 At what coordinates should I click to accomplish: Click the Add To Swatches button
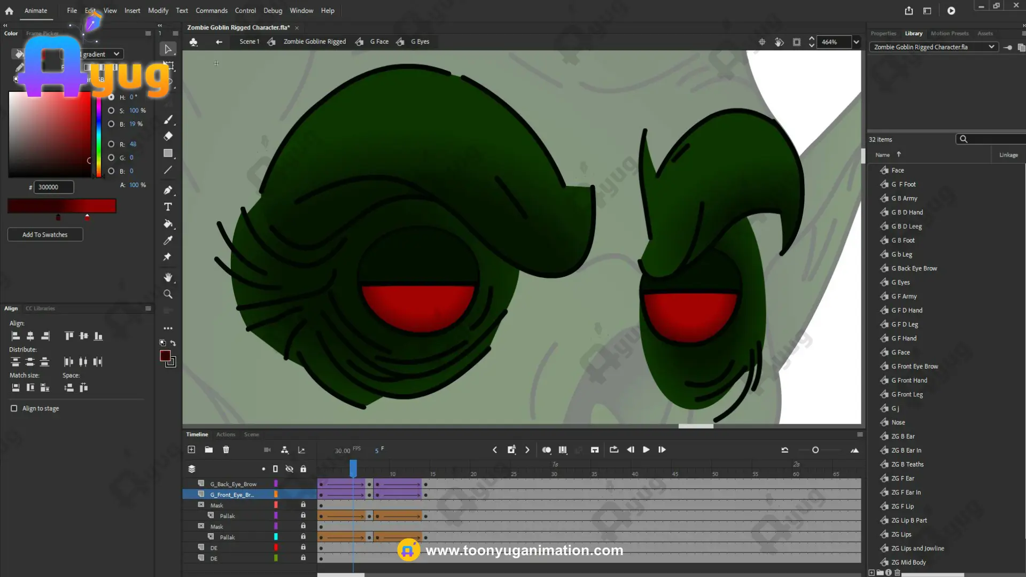[x=45, y=235]
